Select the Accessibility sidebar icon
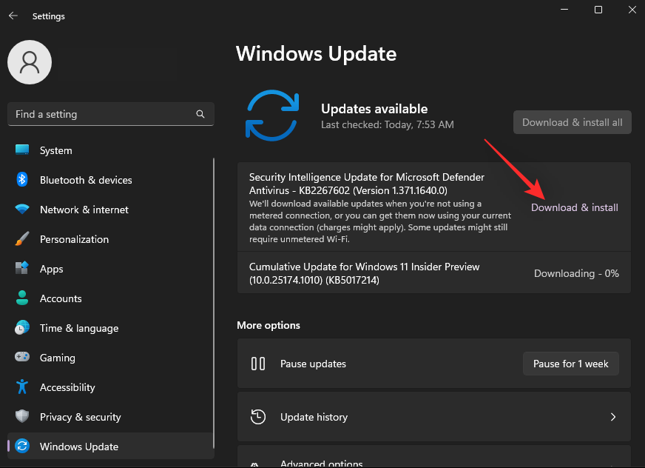 (21, 387)
